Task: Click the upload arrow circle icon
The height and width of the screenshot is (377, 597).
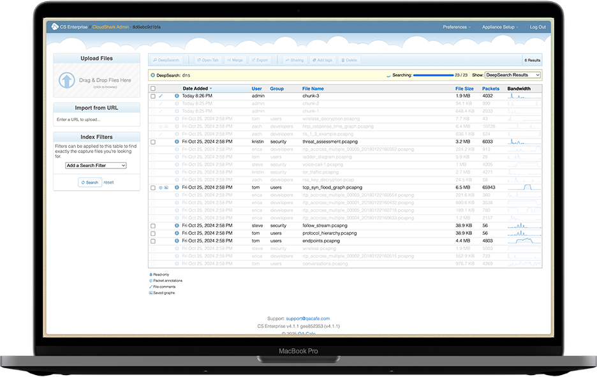Action: tap(66, 80)
